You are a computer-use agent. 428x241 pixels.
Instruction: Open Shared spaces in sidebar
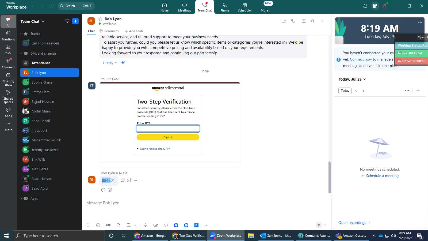pyautogui.click(x=8, y=97)
